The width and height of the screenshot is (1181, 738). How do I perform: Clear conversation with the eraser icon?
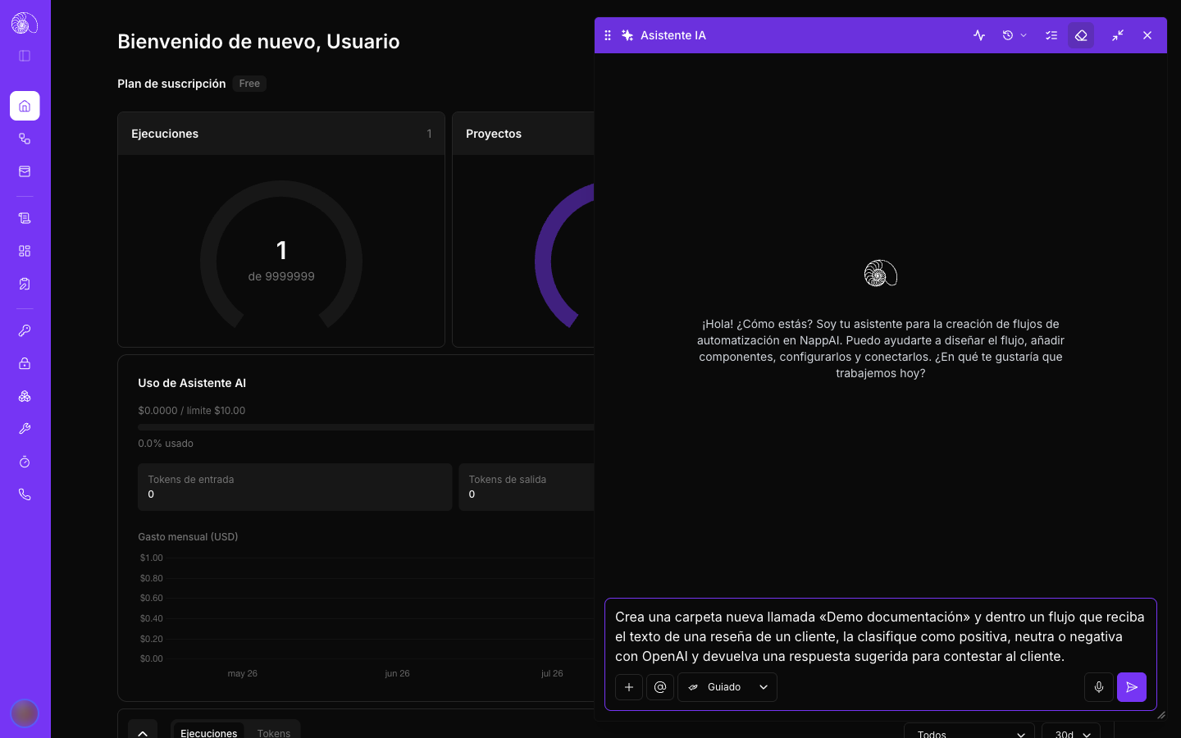pos(1081,35)
